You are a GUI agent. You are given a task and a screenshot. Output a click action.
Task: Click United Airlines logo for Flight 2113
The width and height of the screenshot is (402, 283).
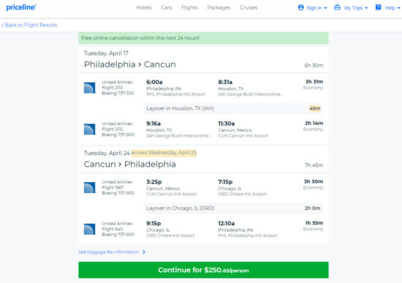coord(90,88)
